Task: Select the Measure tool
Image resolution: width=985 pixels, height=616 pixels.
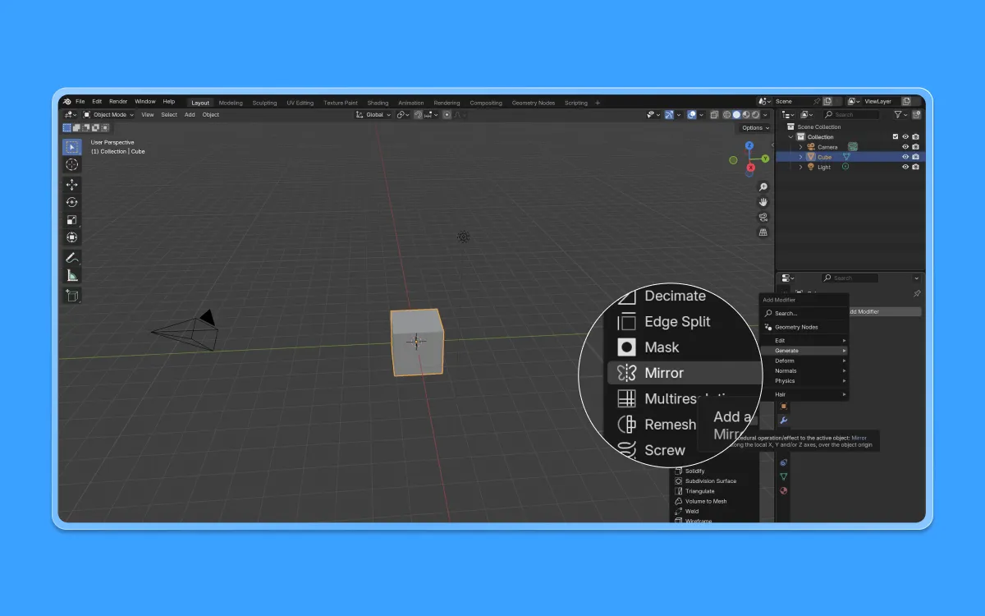Action: (x=72, y=275)
